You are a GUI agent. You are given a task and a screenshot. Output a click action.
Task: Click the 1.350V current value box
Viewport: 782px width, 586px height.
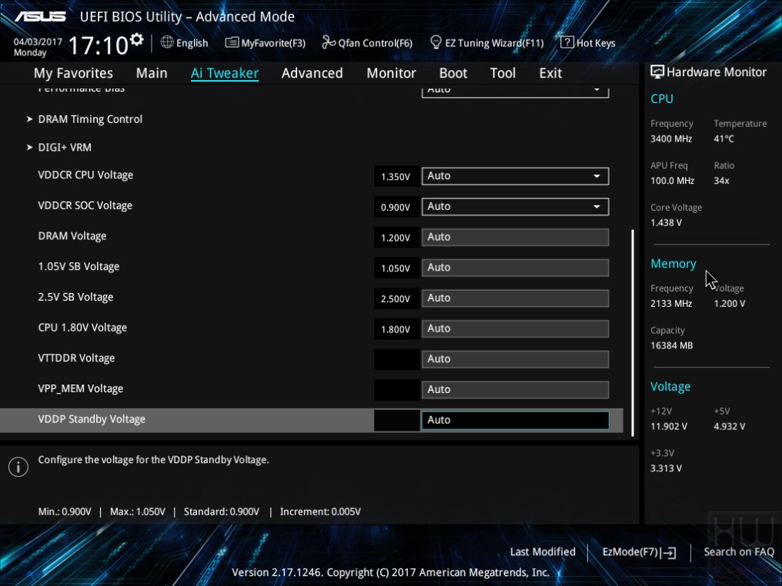pos(396,177)
